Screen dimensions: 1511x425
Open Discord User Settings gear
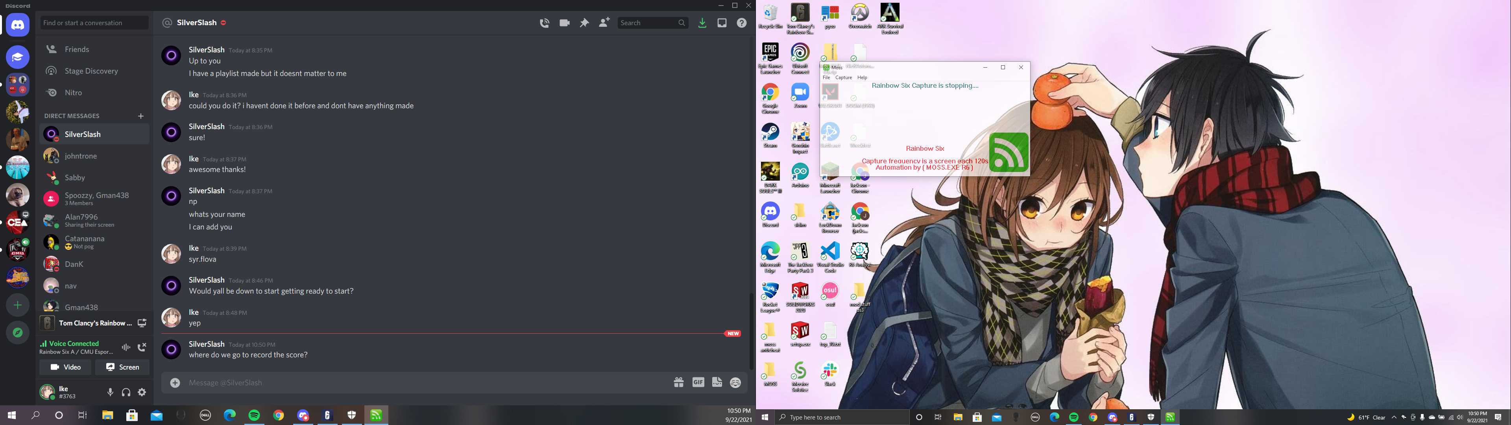click(142, 392)
